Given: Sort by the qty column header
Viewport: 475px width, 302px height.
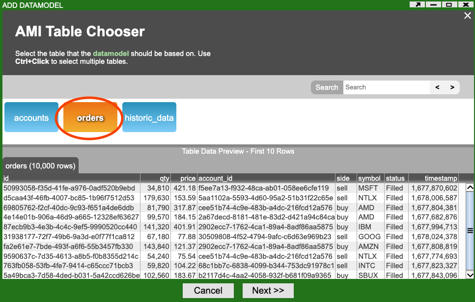Looking at the screenshot, I should click(x=155, y=178).
